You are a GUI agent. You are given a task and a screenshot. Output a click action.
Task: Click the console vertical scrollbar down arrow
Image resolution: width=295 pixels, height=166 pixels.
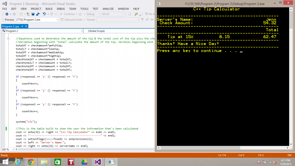click(x=291, y=144)
